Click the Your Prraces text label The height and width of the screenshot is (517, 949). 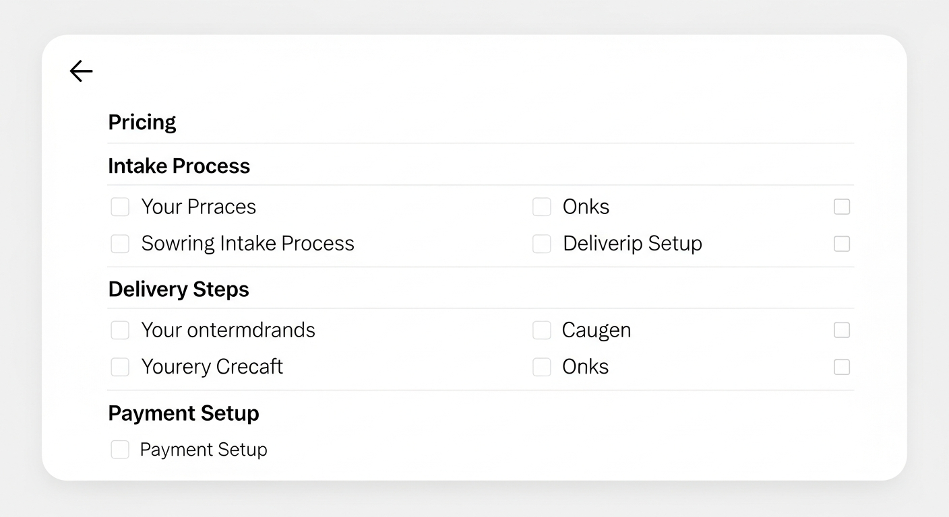coord(198,207)
